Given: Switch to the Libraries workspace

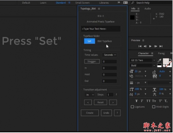Looking at the screenshot, I should (x=104, y=3).
